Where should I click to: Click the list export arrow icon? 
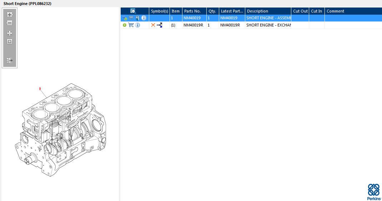click(10, 60)
